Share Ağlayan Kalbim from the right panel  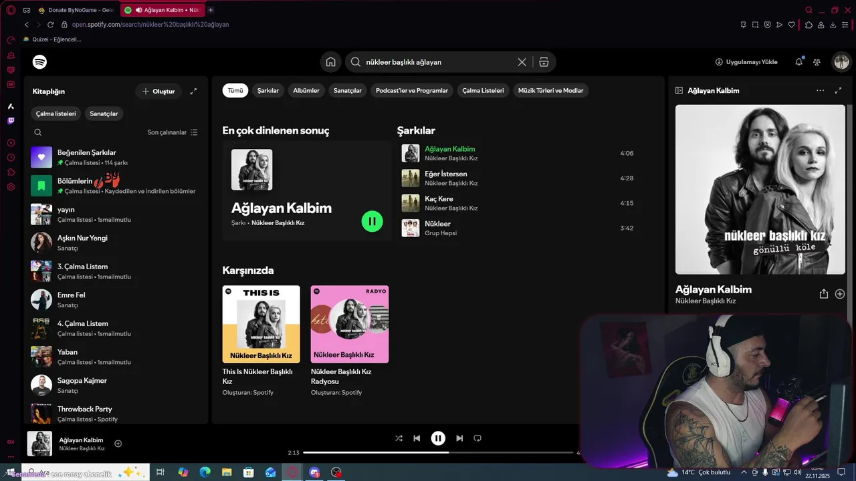coord(824,294)
